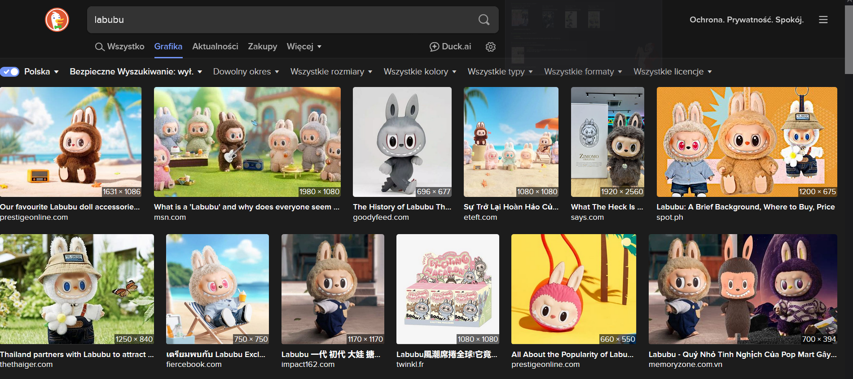This screenshot has width=853, height=379.
Task: Open the 700 × 394 Labubu trio image
Action: point(743,289)
